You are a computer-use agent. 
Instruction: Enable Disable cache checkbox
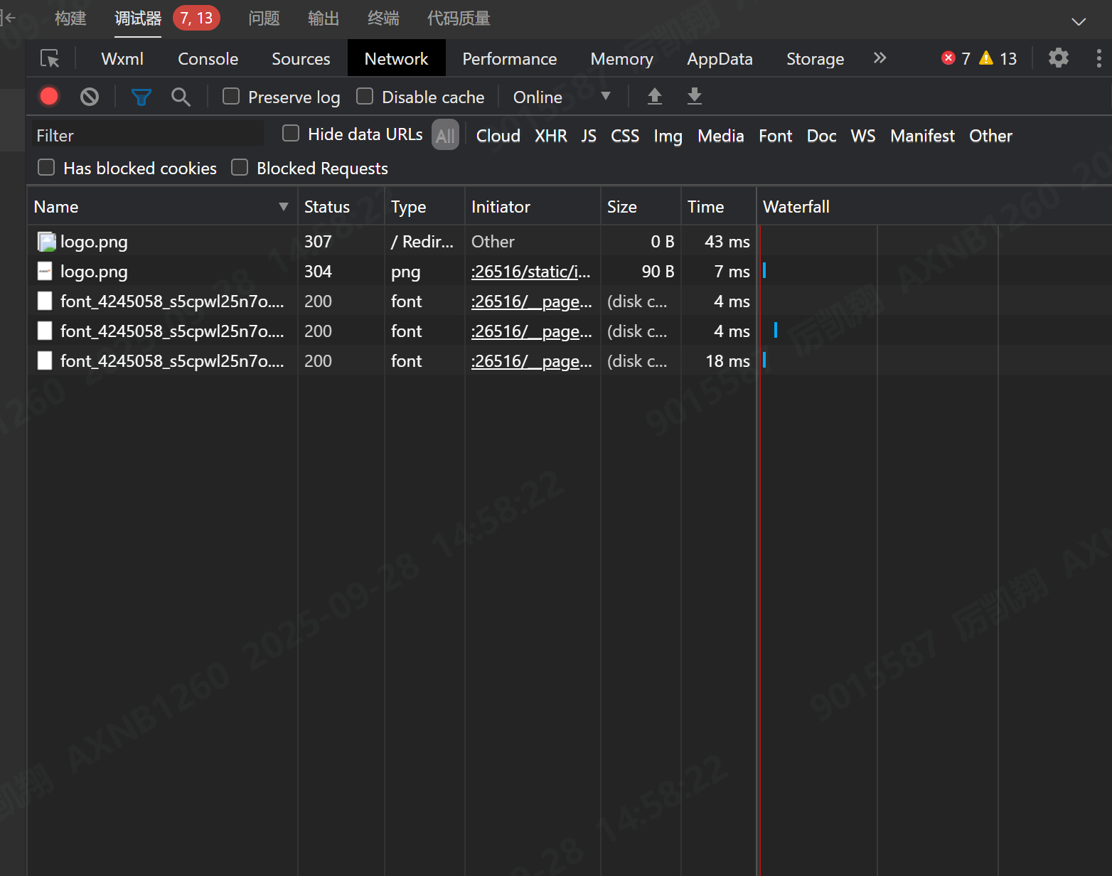365,96
